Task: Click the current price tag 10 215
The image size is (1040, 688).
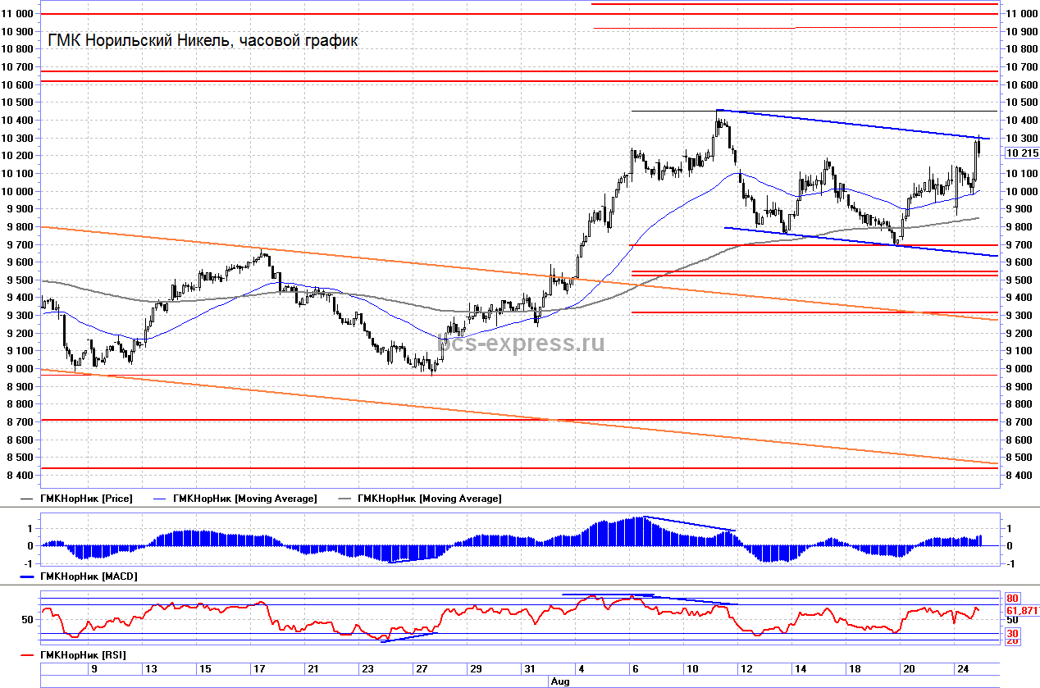Action: click(1022, 153)
